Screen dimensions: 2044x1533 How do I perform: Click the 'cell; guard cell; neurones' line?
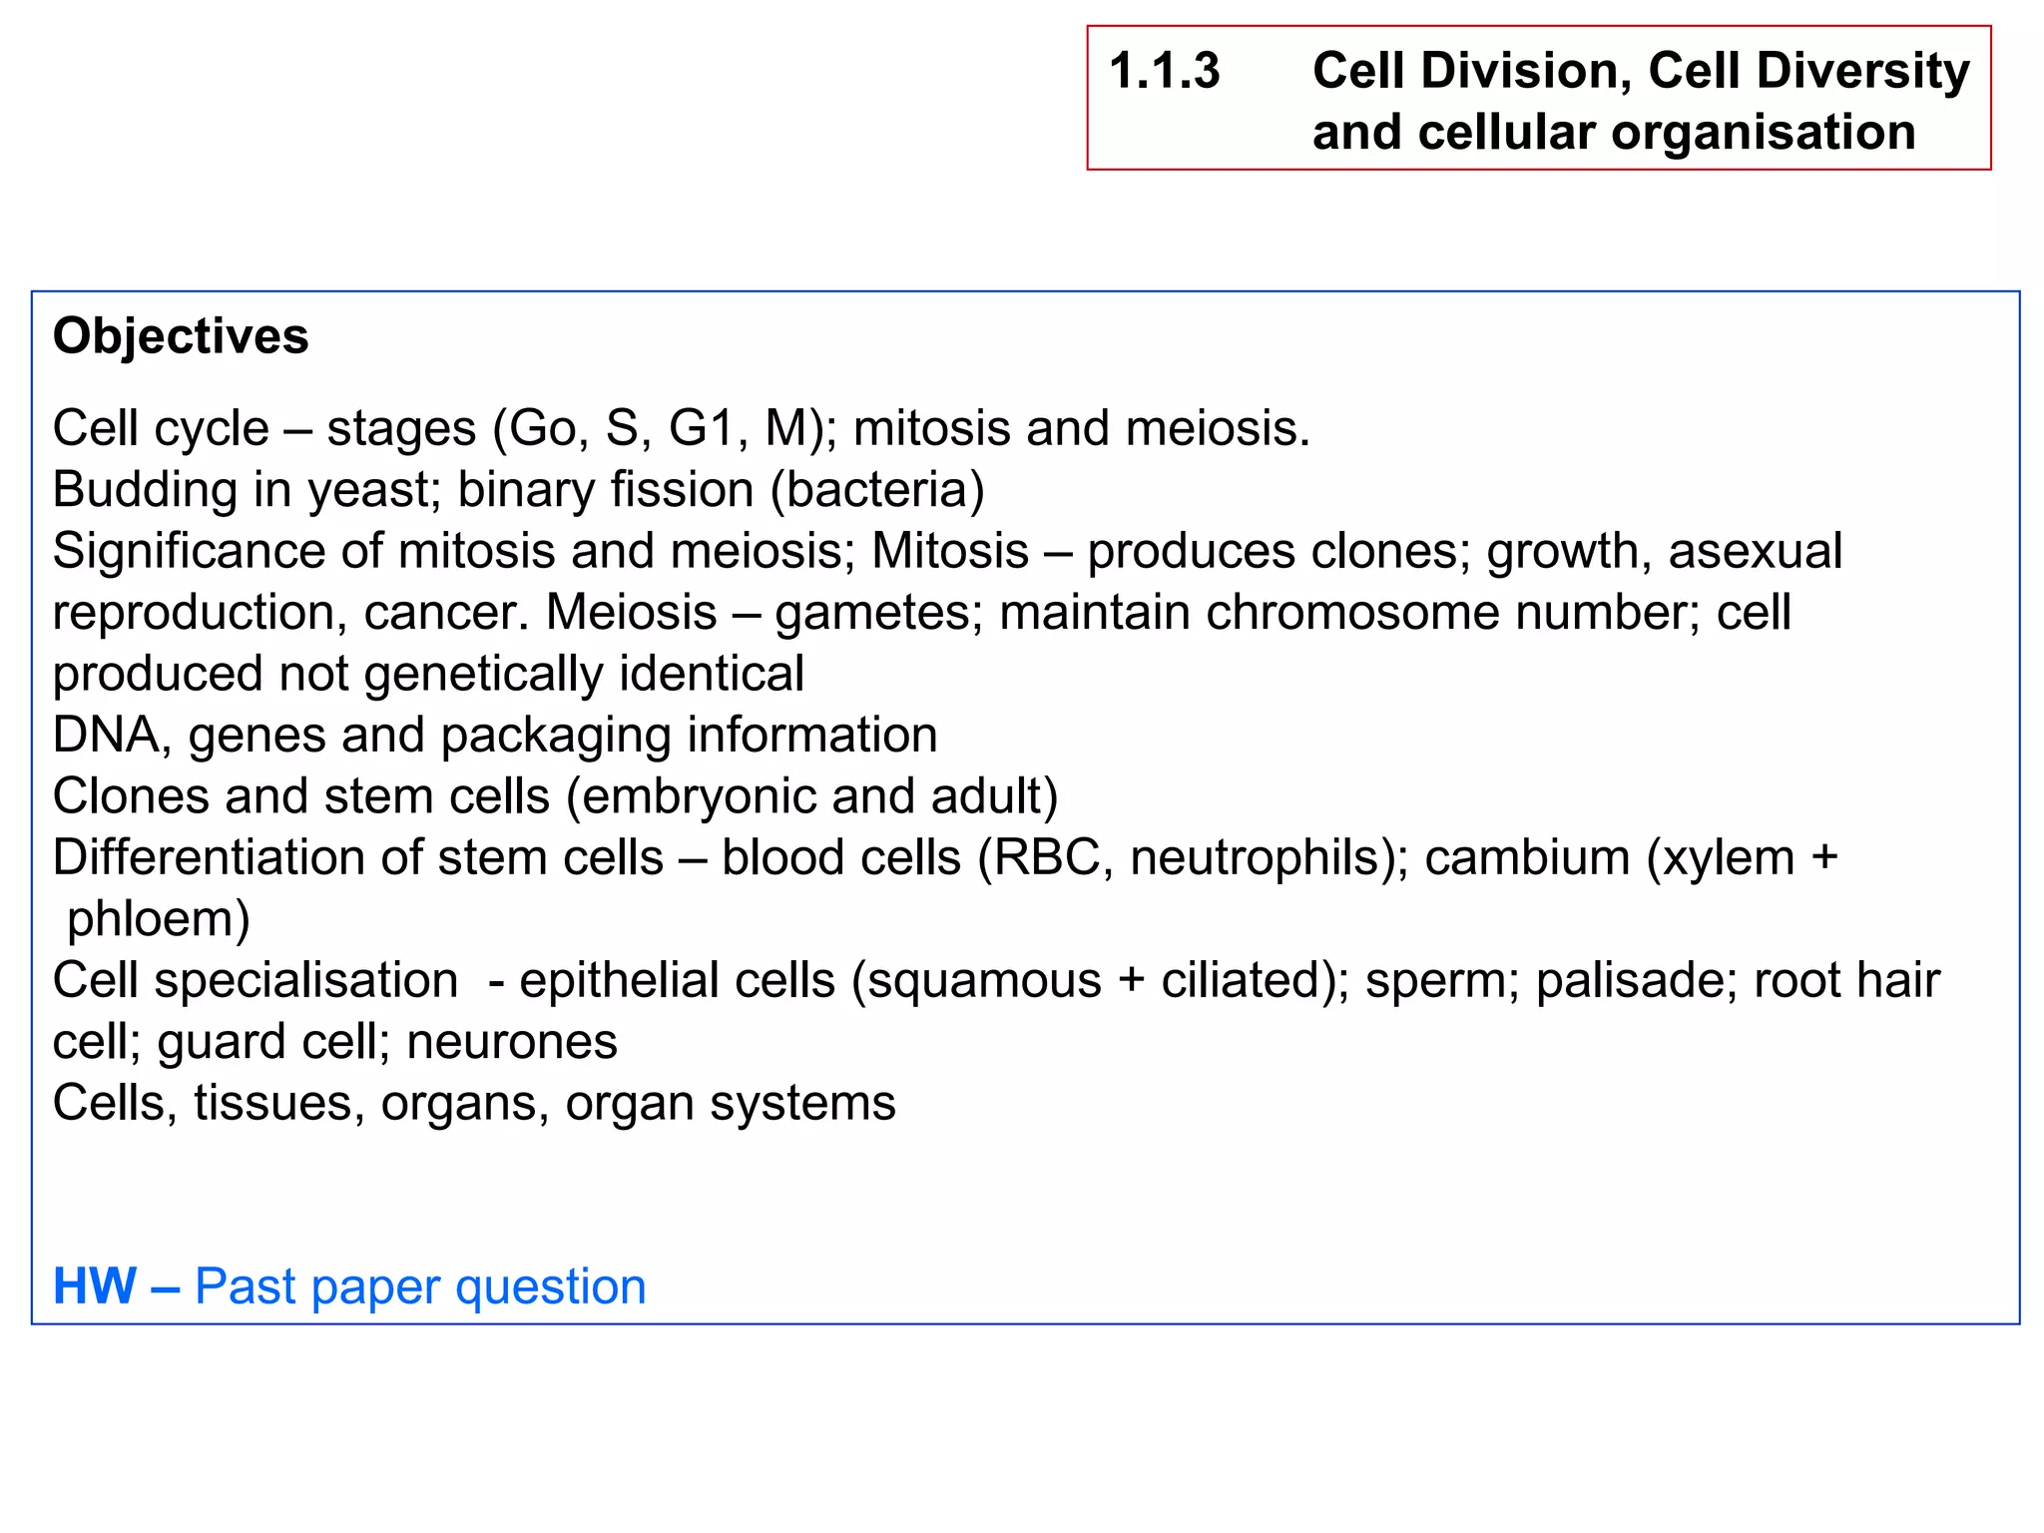(335, 1042)
